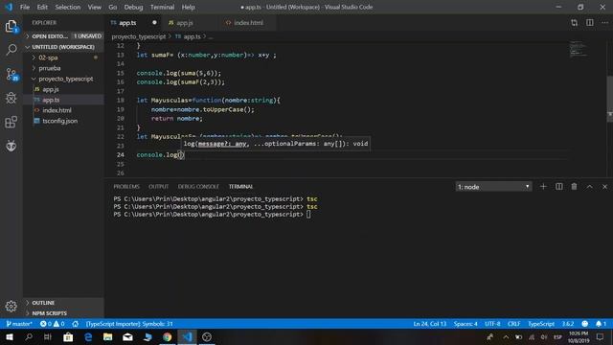Open the Edit menu
The image size is (613, 345).
click(42, 7)
